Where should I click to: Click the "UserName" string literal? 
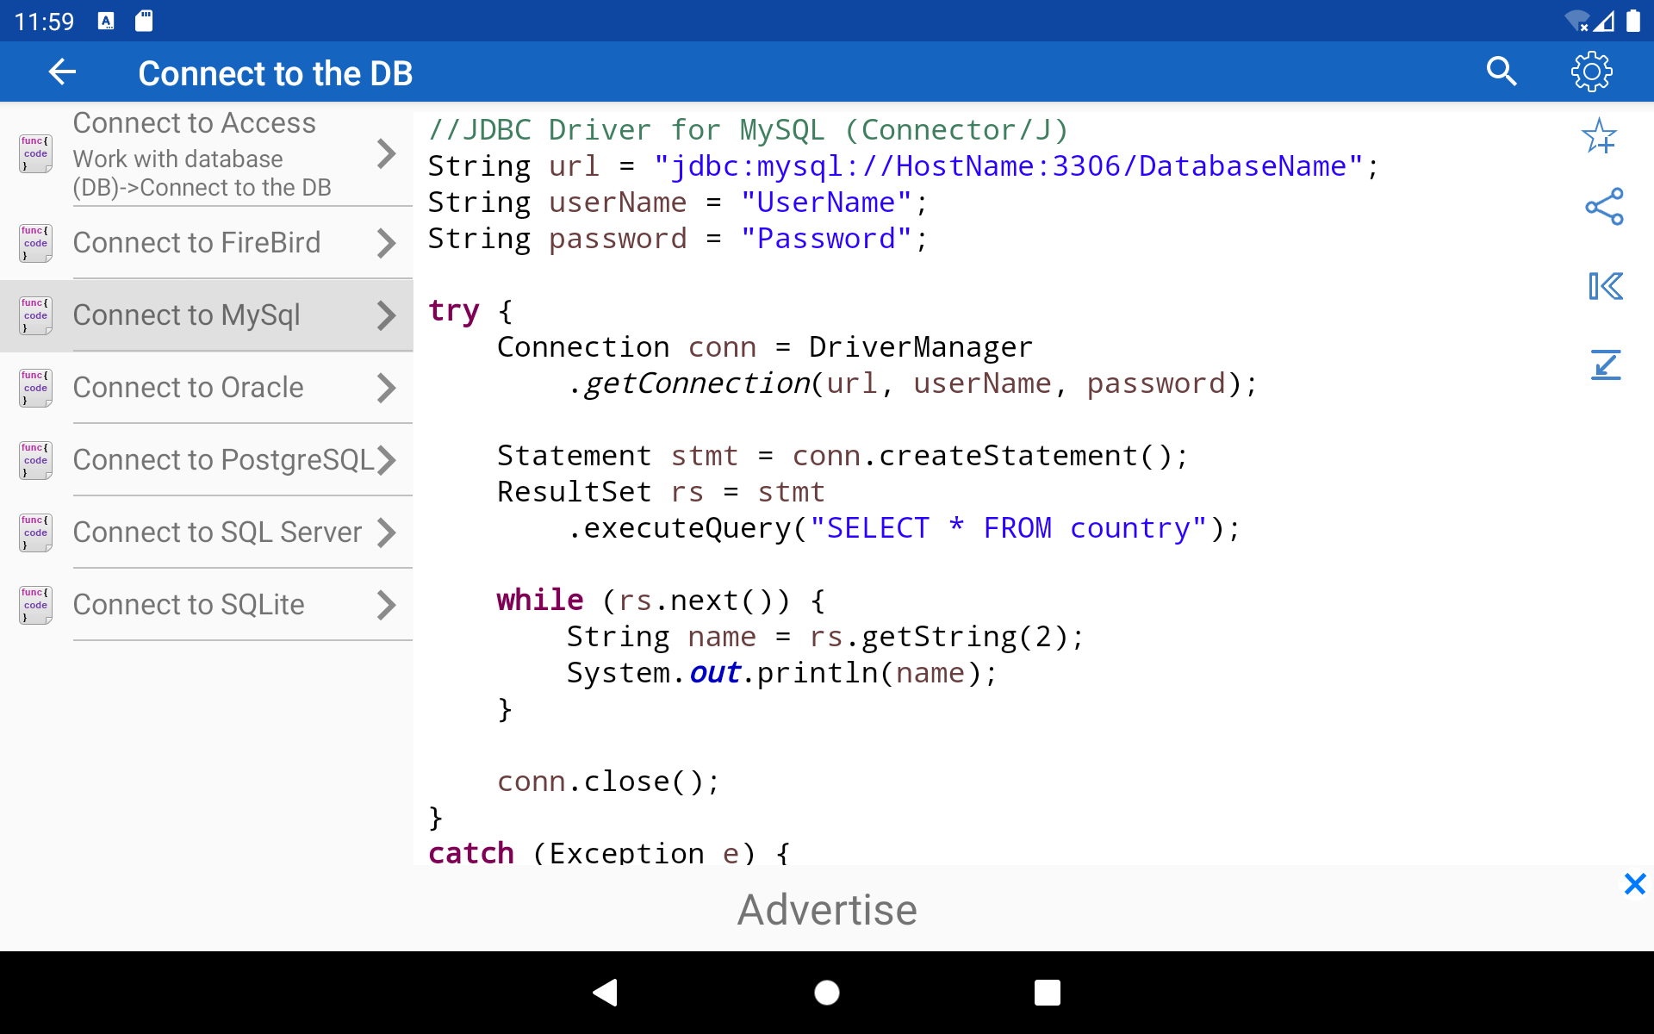click(x=826, y=202)
